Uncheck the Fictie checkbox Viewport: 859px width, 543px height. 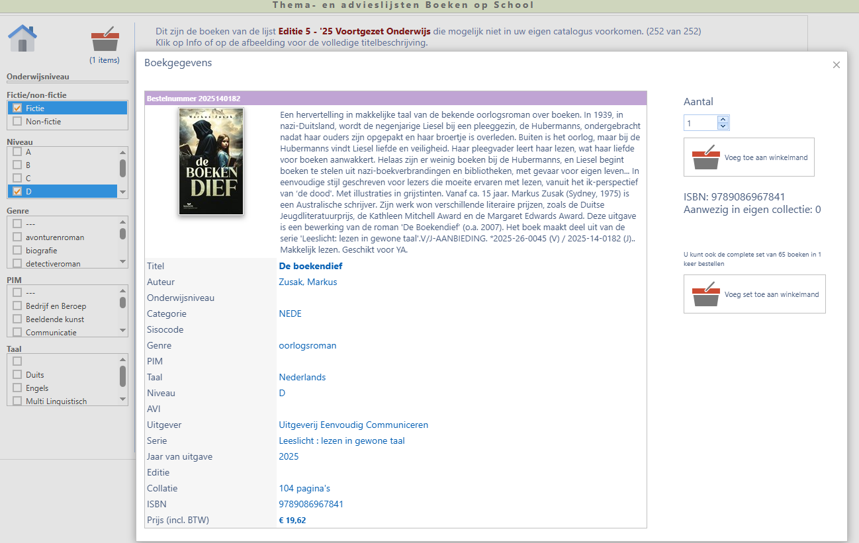tap(17, 108)
